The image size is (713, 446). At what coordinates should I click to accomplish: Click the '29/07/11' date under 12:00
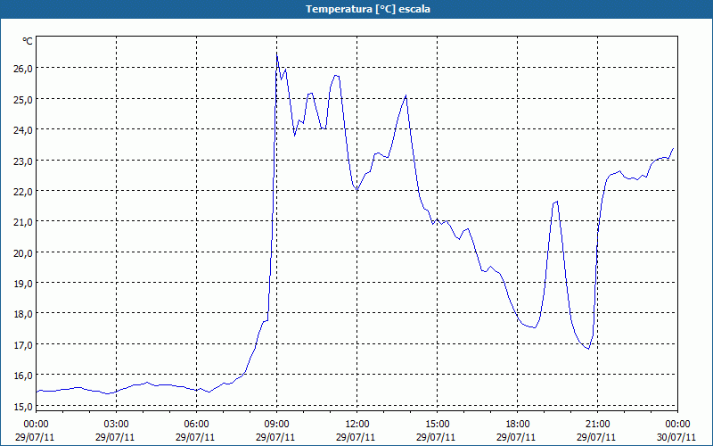356,437
